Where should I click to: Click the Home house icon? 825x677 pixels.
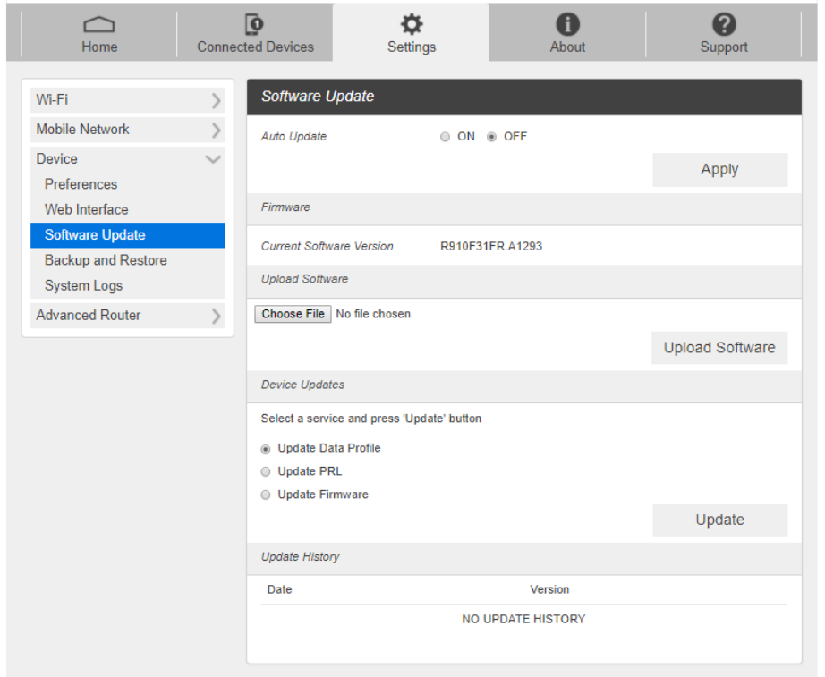click(99, 24)
